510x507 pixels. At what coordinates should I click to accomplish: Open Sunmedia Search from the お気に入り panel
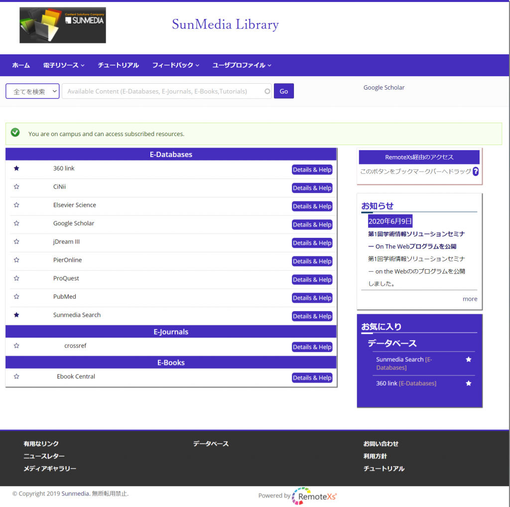click(x=400, y=359)
